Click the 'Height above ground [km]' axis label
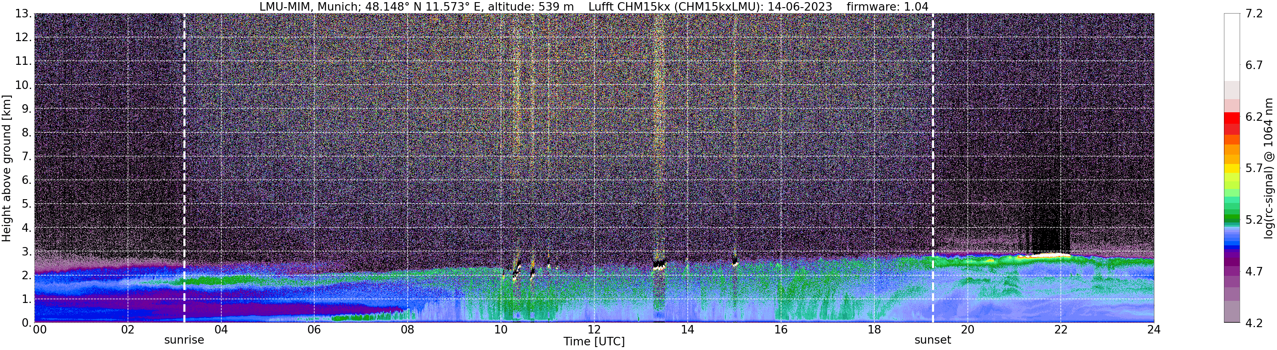This screenshot has height=350, width=1277. pos(6,168)
